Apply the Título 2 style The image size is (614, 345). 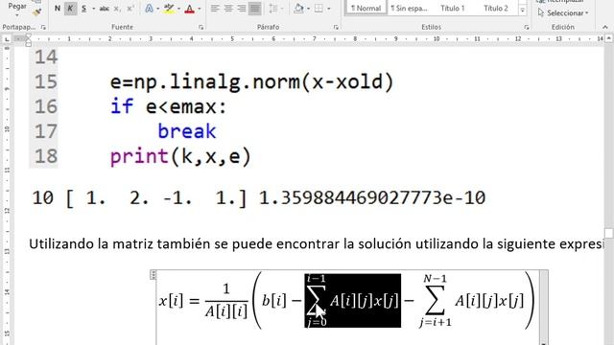(495, 8)
